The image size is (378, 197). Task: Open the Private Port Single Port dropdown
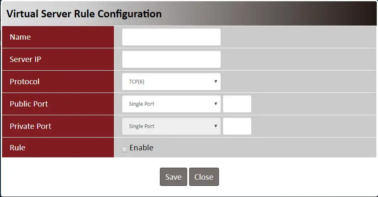pyautogui.click(x=171, y=126)
